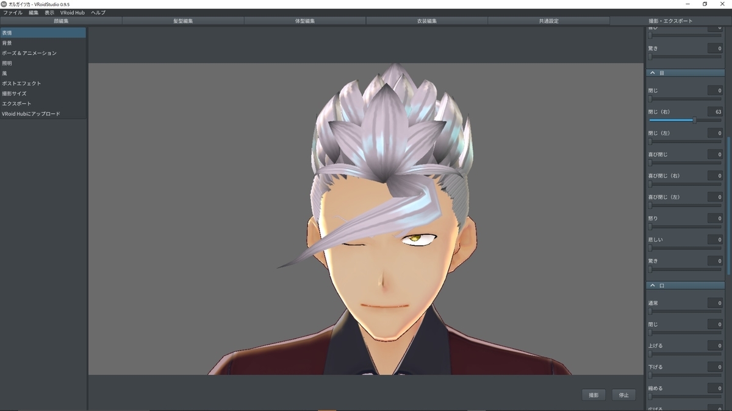Click the 閉じ（左） slider
The height and width of the screenshot is (411, 732).
pos(685,141)
